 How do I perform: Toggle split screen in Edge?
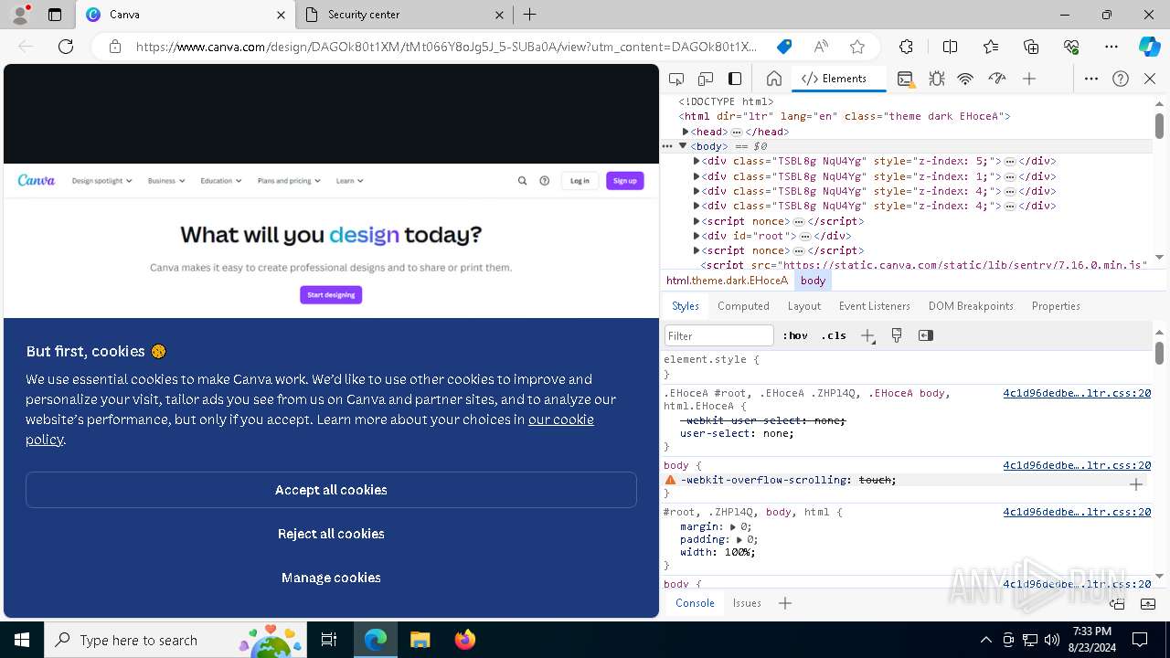point(950,47)
